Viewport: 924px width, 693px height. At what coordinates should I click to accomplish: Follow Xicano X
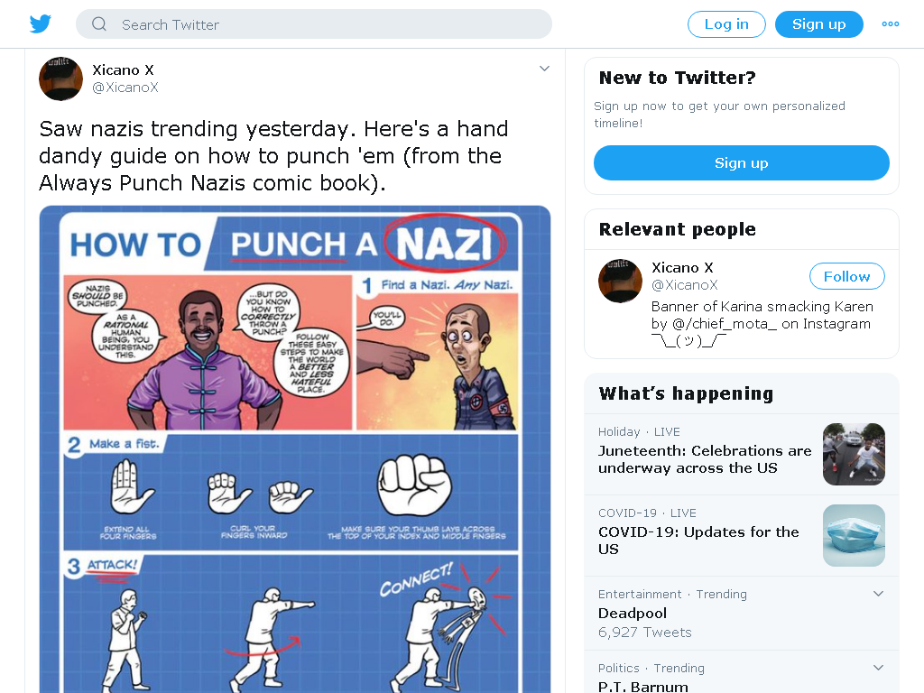(846, 276)
